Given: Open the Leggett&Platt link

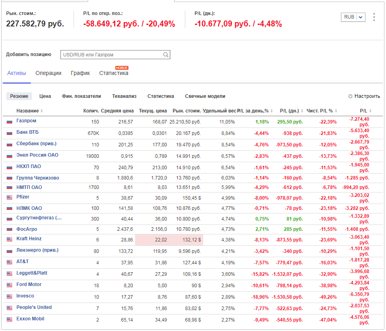Looking at the screenshot, I should (32, 273).
